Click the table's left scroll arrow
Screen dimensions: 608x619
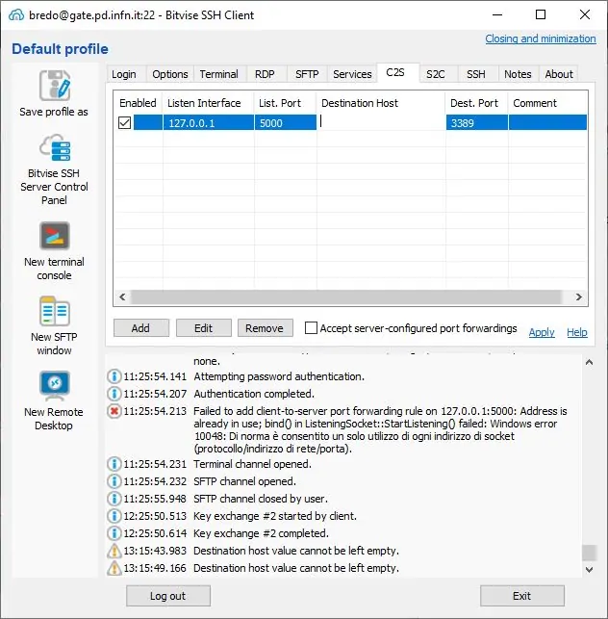pyautogui.click(x=122, y=297)
